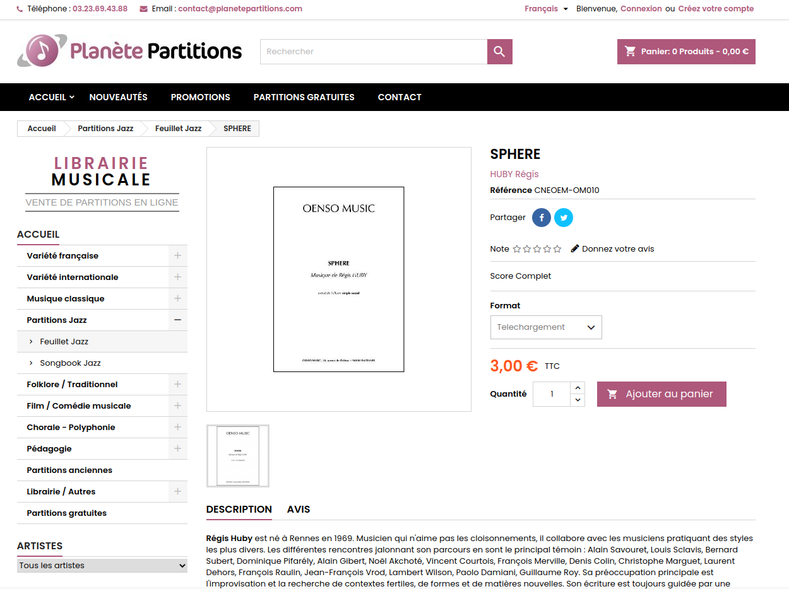
Task: Open the Français language dropdown
Action: pyautogui.click(x=545, y=9)
